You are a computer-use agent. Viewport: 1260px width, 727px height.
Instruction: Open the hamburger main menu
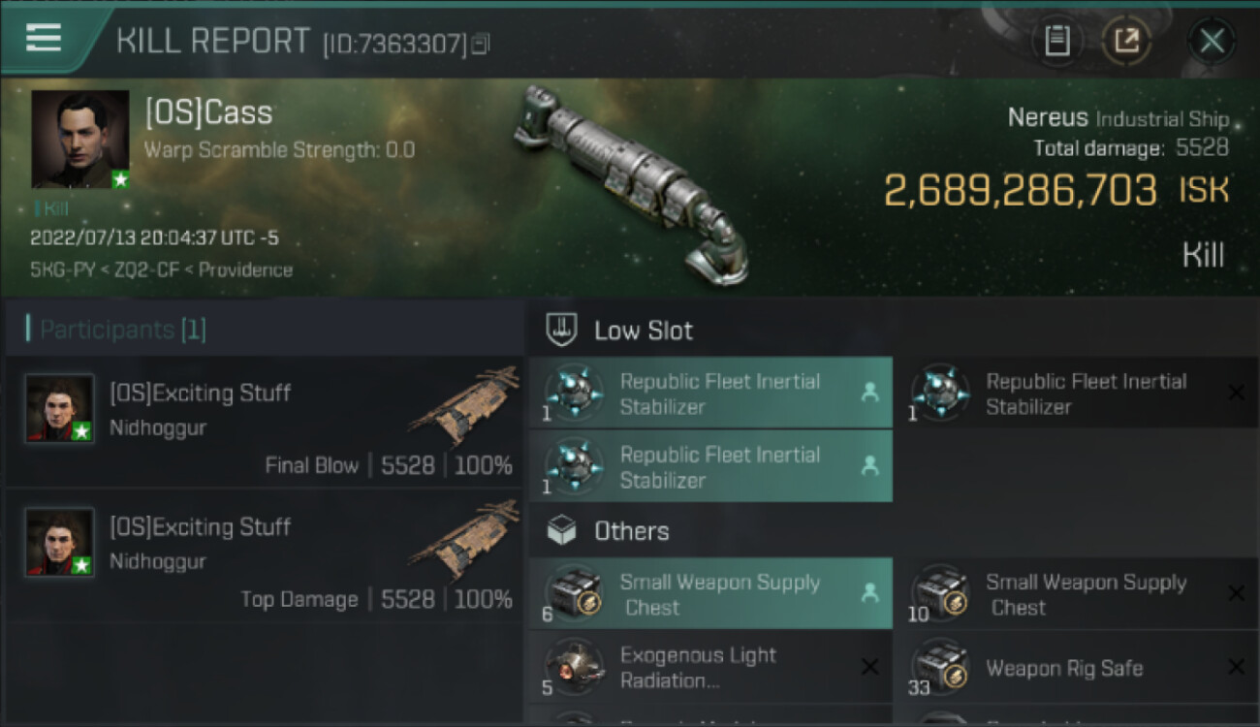point(44,38)
